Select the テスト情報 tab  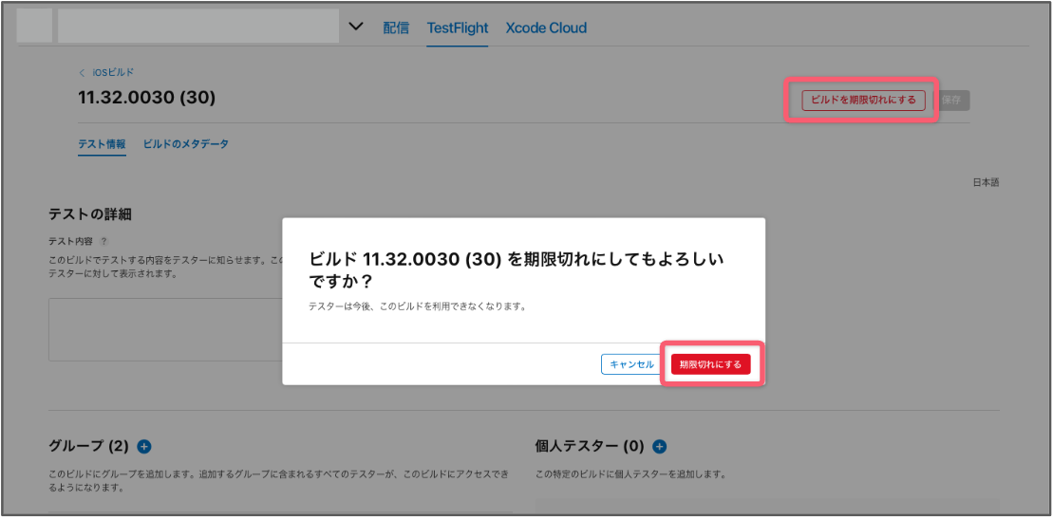tap(103, 143)
